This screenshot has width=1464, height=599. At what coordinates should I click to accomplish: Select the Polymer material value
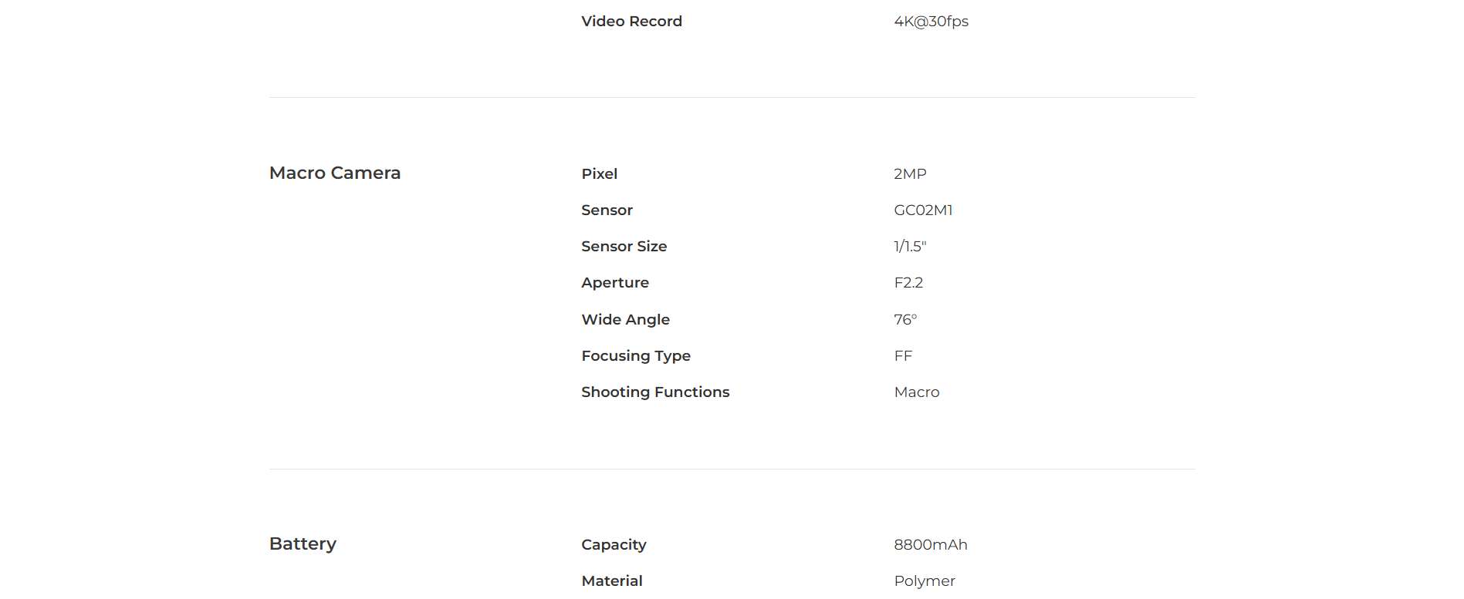(924, 581)
